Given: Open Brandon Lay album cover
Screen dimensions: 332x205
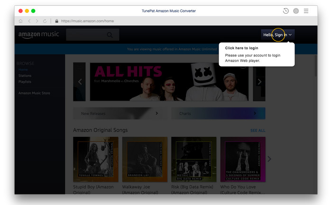Looking at the screenshot, I should 145,160.
